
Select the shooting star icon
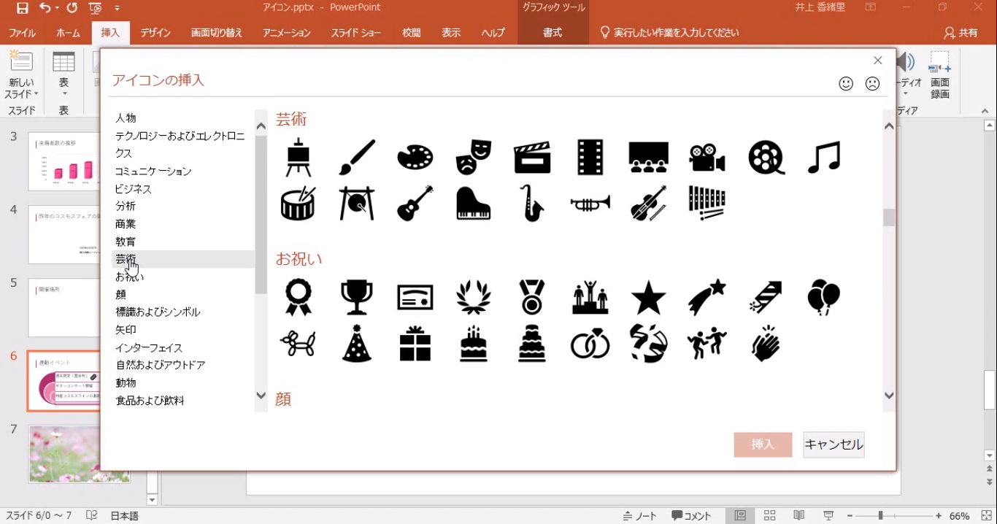click(707, 298)
